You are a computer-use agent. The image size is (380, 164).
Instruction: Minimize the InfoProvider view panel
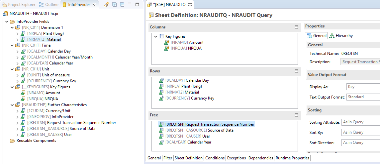[x=130, y=4]
